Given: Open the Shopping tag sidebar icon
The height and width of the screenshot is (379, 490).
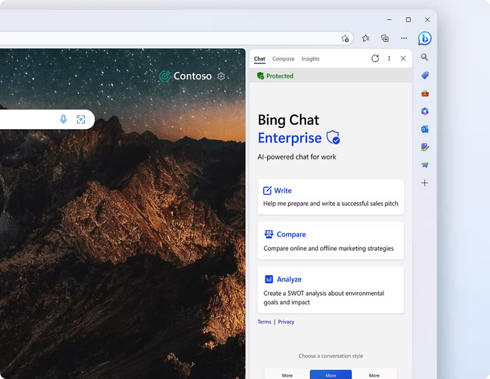Looking at the screenshot, I should click(x=425, y=75).
